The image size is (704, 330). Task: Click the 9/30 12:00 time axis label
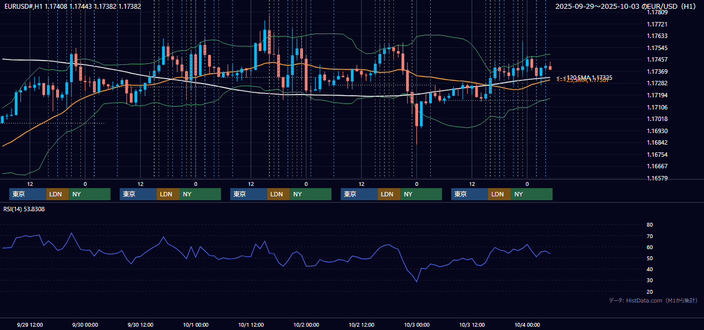[140, 324]
